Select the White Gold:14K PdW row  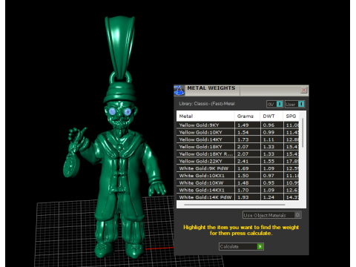tap(237, 197)
